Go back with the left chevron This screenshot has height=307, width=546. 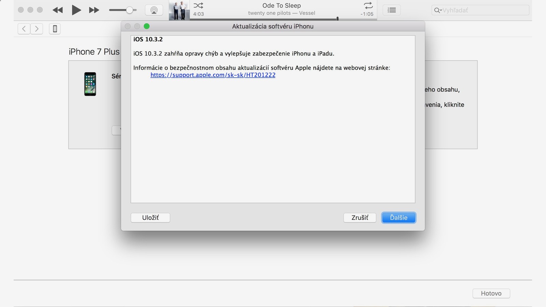click(x=24, y=29)
